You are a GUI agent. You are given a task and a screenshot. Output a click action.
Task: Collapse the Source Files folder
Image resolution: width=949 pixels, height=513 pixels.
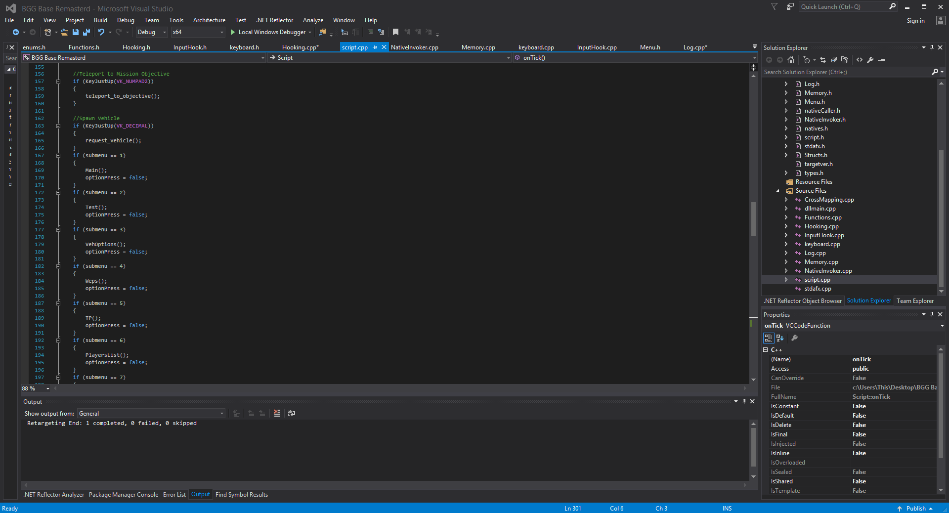[777, 191]
